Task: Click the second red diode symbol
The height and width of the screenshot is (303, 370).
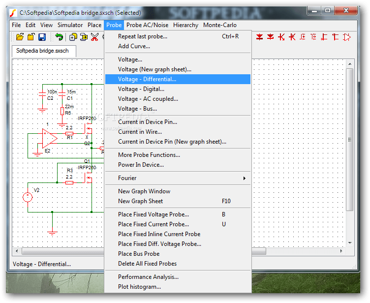Action: click(271, 37)
